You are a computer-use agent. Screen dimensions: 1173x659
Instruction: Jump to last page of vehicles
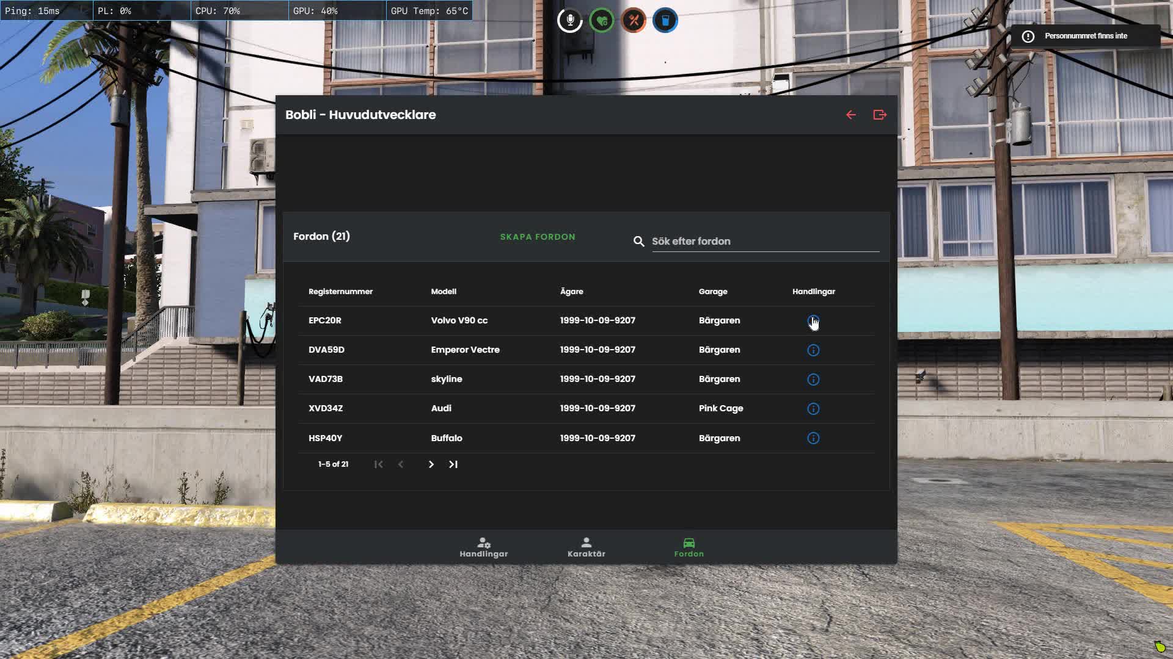[453, 464]
